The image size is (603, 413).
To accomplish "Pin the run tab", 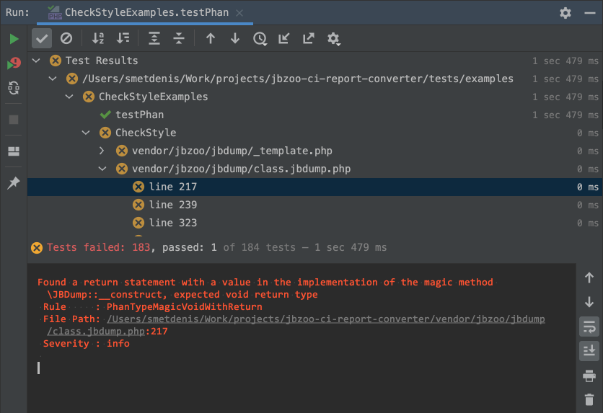I will (x=14, y=183).
